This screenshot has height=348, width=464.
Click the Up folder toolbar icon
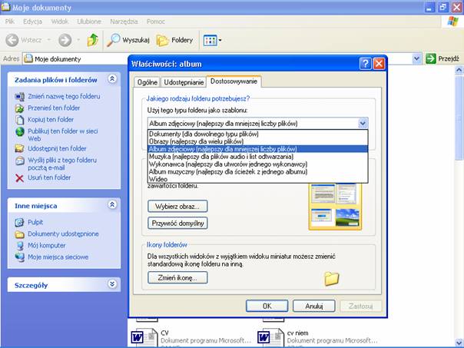point(93,40)
